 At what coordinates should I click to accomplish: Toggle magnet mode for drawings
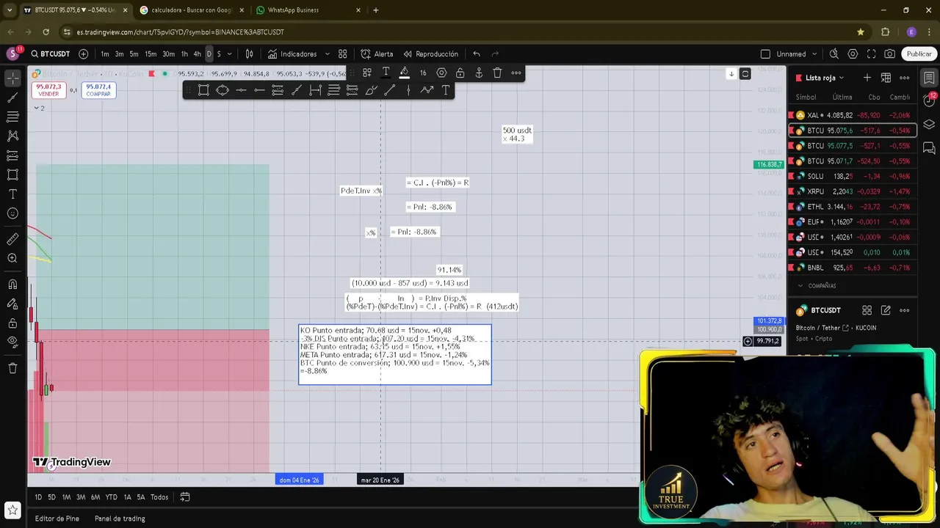(x=12, y=285)
